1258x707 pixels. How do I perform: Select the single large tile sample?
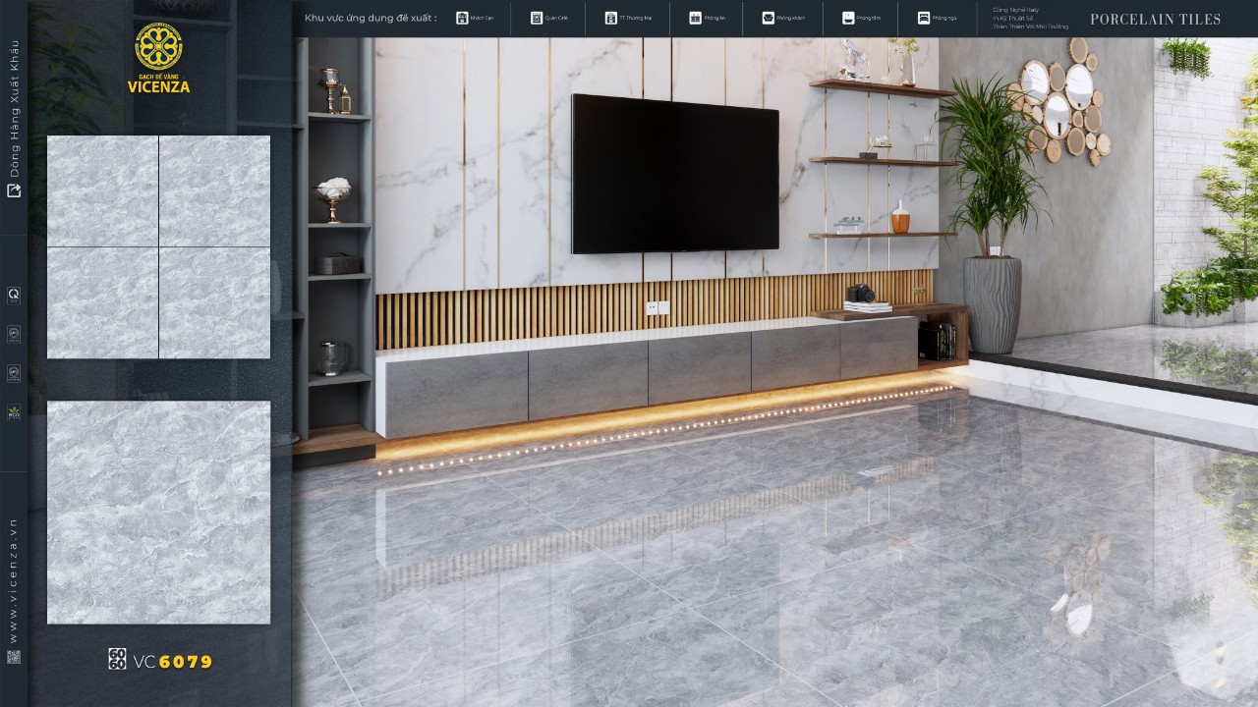coord(158,512)
